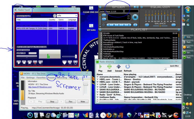Click Play in Radio directory toolbar
This screenshot has width=194, height=119.
pyautogui.click(x=100, y=68)
